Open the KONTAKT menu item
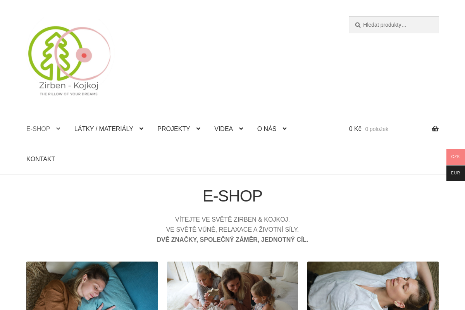Screen dimensions: 465x310 (41, 159)
